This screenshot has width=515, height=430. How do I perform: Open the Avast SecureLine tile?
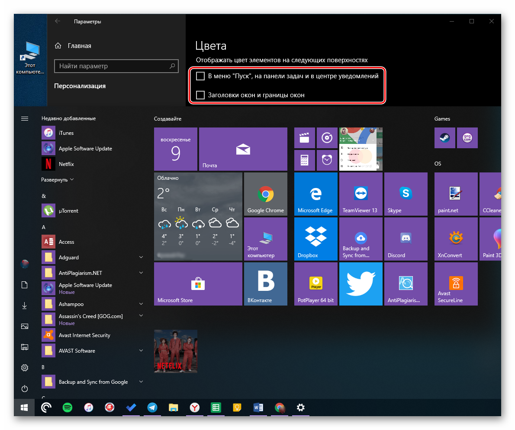pos(456,284)
